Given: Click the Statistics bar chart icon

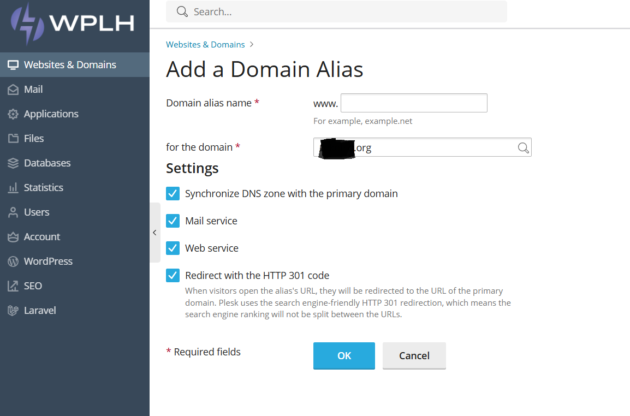Looking at the screenshot, I should tap(13, 188).
